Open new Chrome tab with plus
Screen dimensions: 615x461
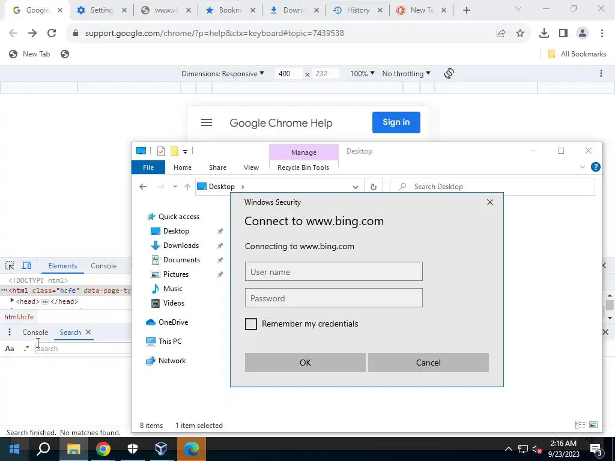[x=466, y=10]
